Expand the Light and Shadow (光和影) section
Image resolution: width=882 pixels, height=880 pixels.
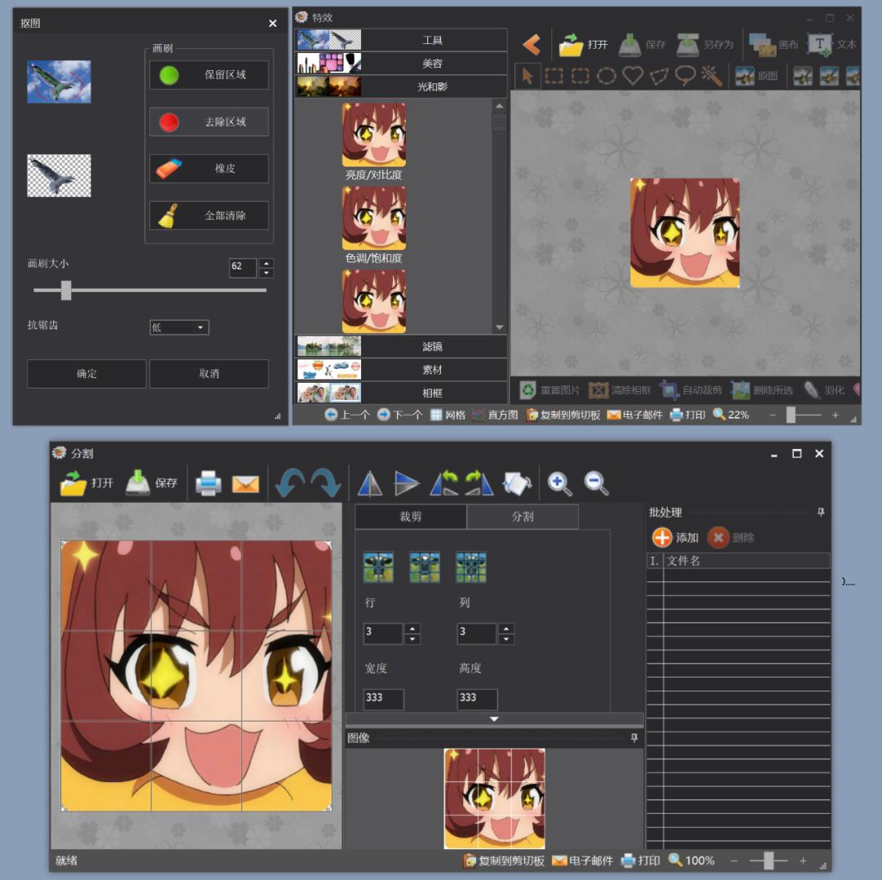[401, 86]
